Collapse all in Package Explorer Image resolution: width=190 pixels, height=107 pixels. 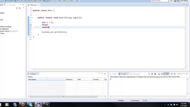pos(17,8)
